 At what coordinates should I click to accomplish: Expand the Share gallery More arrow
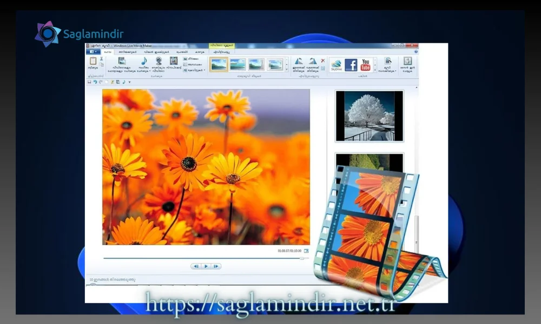(x=375, y=70)
